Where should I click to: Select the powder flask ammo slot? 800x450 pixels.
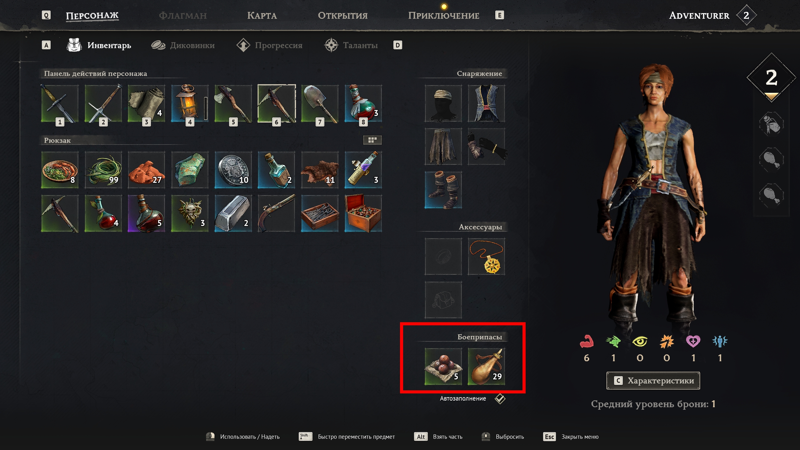pos(486,367)
